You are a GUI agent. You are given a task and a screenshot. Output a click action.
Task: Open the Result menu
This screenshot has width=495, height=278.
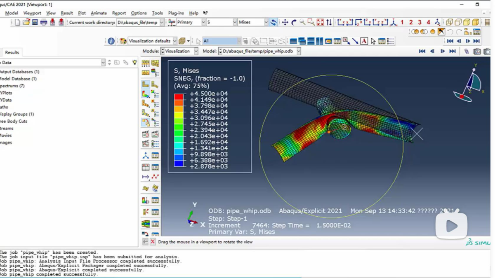(67, 13)
